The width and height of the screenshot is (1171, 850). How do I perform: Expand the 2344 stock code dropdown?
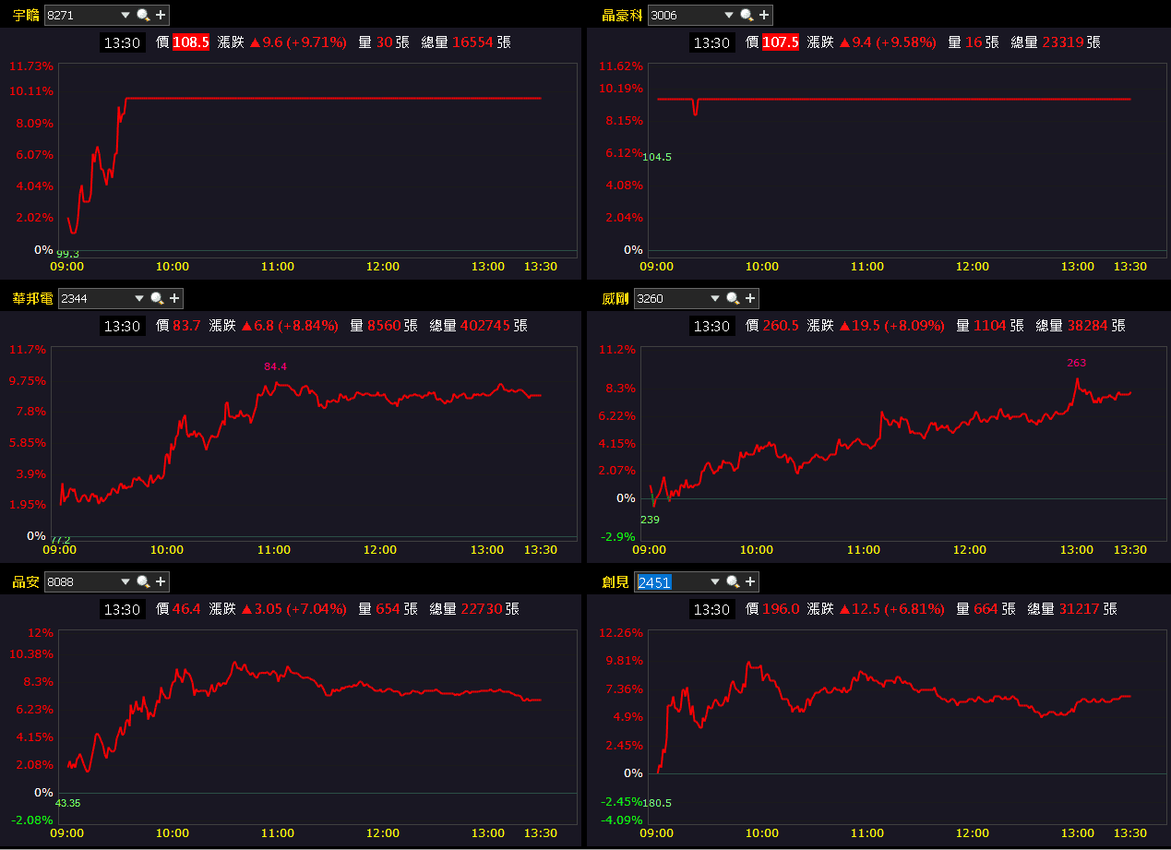tap(139, 298)
